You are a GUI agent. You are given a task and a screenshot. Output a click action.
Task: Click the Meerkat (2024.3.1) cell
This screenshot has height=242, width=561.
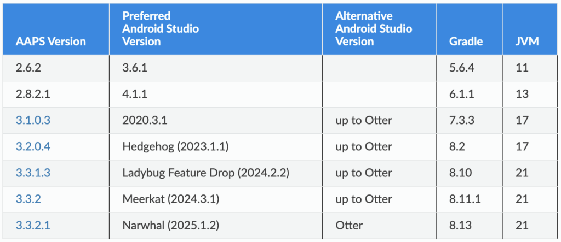tap(171, 199)
